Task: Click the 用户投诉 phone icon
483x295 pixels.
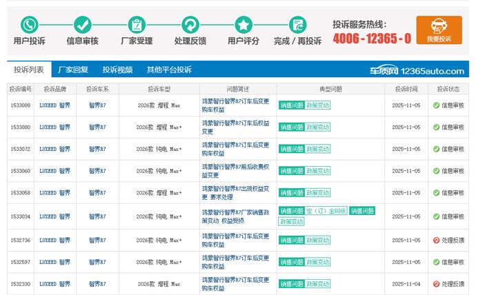Action: click(x=29, y=25)
